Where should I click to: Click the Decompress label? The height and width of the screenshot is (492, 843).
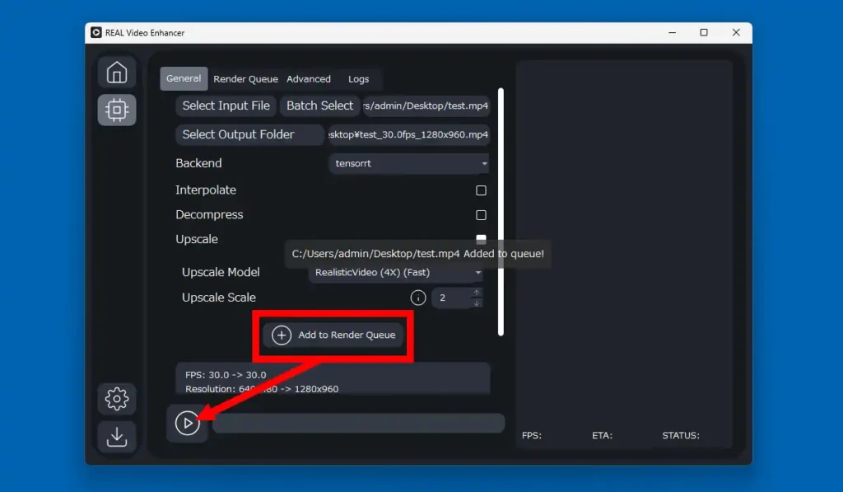209,214
